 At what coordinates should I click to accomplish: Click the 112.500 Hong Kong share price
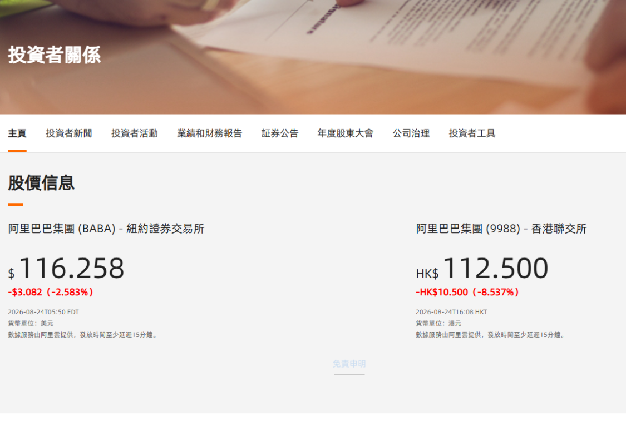click(x=495, y=268)
